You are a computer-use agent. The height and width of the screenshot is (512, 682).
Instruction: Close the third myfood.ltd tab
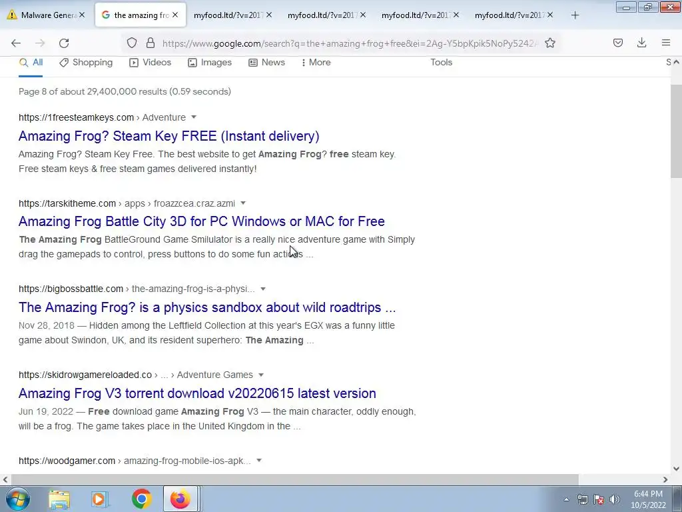click(x=456, y=15)
